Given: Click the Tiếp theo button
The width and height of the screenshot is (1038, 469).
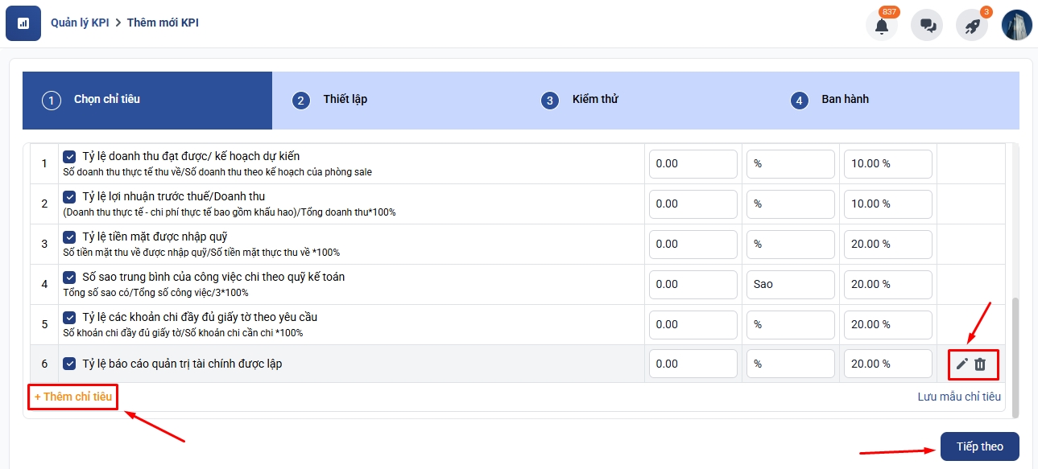Looking at the screenshot, I should (x=979, y=446).
